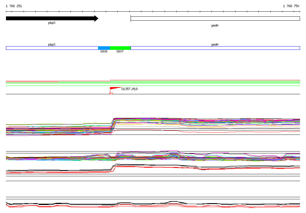
Task: Click the green S607 segment
Action: 120,48
